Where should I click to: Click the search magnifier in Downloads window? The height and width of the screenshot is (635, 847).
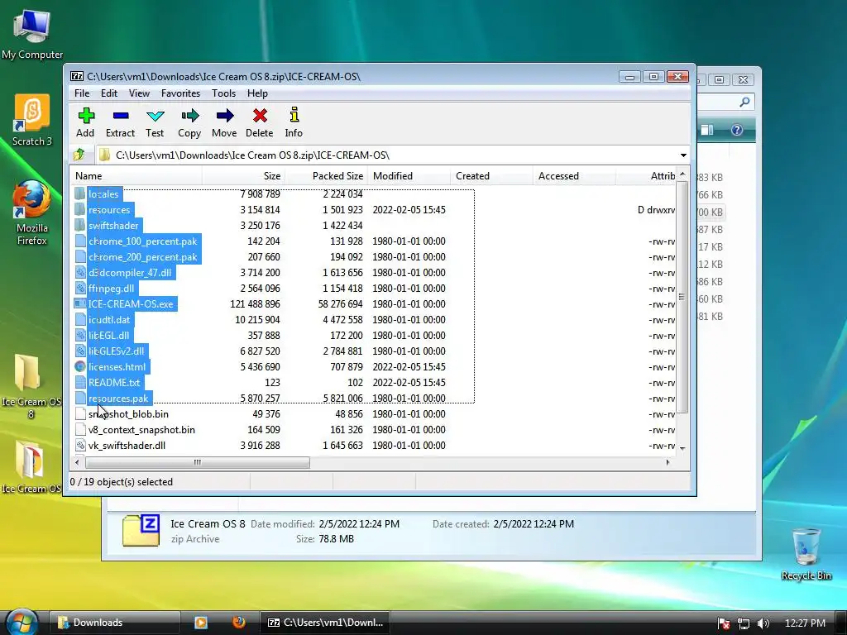[745, 102]
